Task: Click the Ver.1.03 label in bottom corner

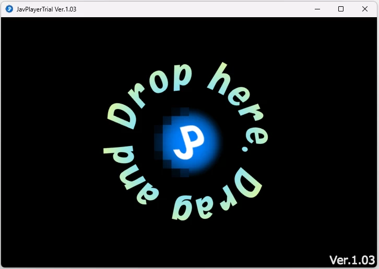Action: click(352, 260)
